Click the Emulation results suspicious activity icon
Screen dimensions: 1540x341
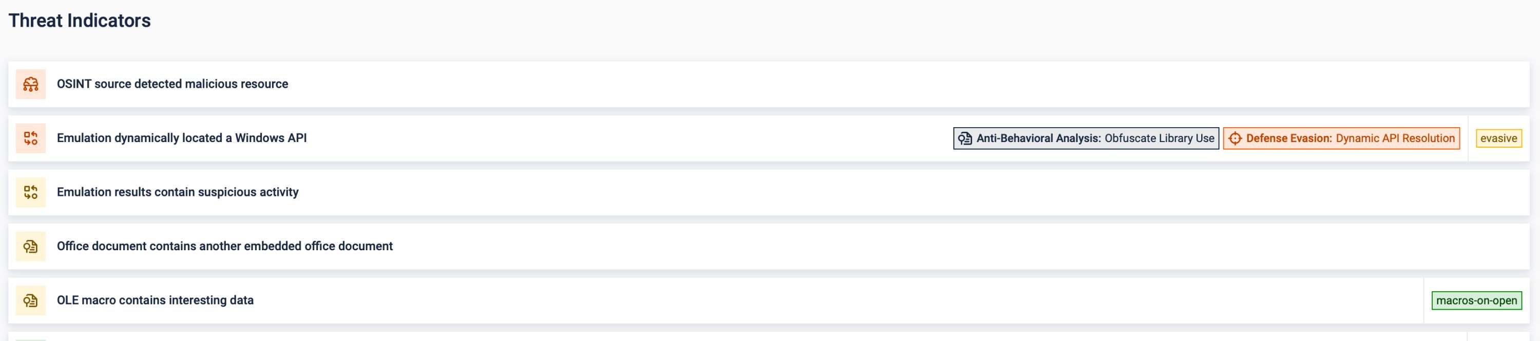30,192
